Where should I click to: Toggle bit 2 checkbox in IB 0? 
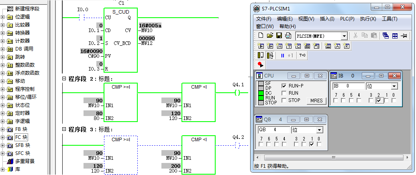pyautogui.click(x=379, y=100)
